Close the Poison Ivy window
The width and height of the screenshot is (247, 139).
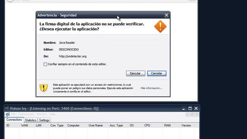point(196,108)
